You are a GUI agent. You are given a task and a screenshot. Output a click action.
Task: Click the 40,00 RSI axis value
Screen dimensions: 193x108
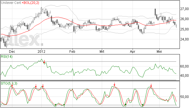coord(184,76)
